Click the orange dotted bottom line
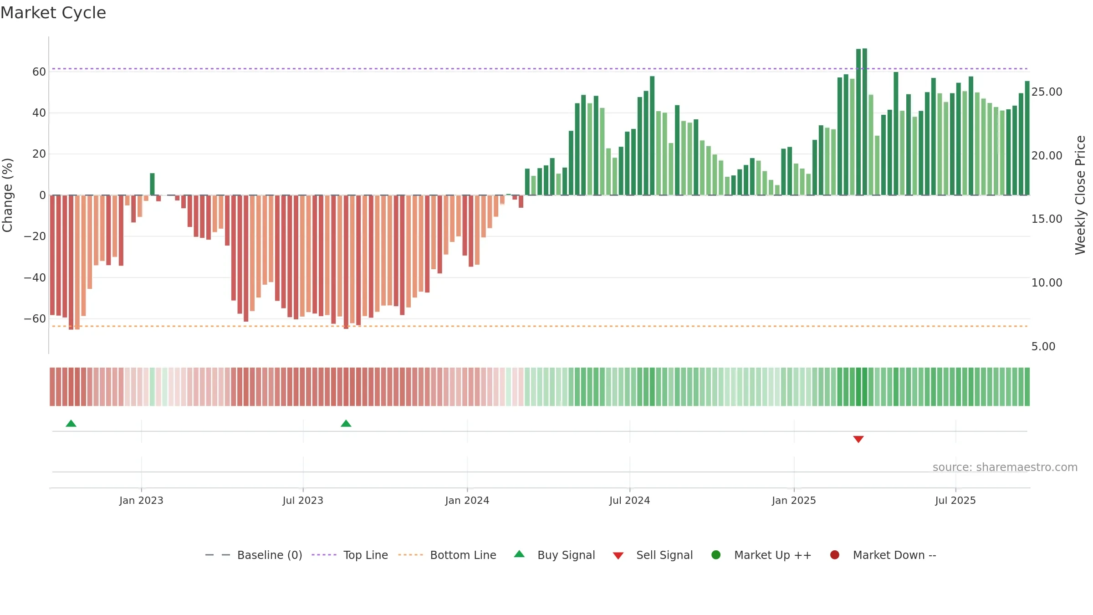 tap(540, 326)
